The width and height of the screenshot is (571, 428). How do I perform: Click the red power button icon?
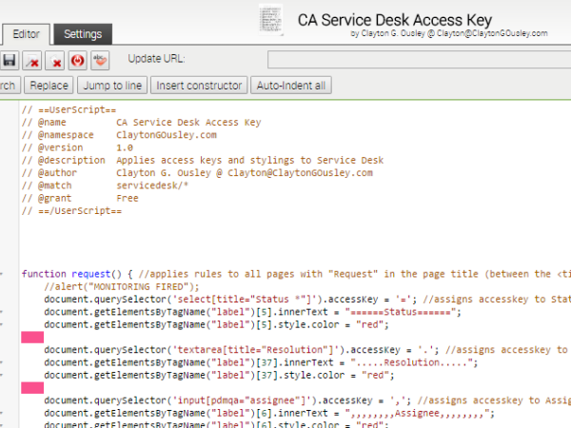coord(78,60)
